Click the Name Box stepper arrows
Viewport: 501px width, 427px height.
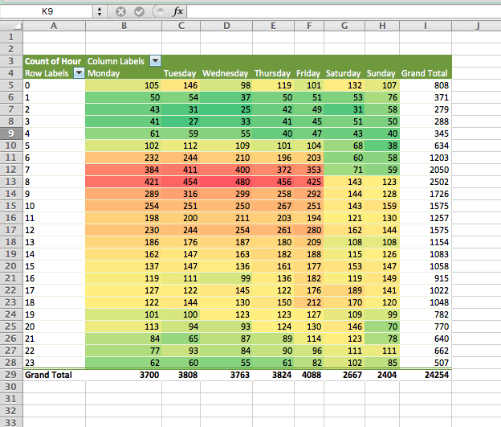click(100, 12)
